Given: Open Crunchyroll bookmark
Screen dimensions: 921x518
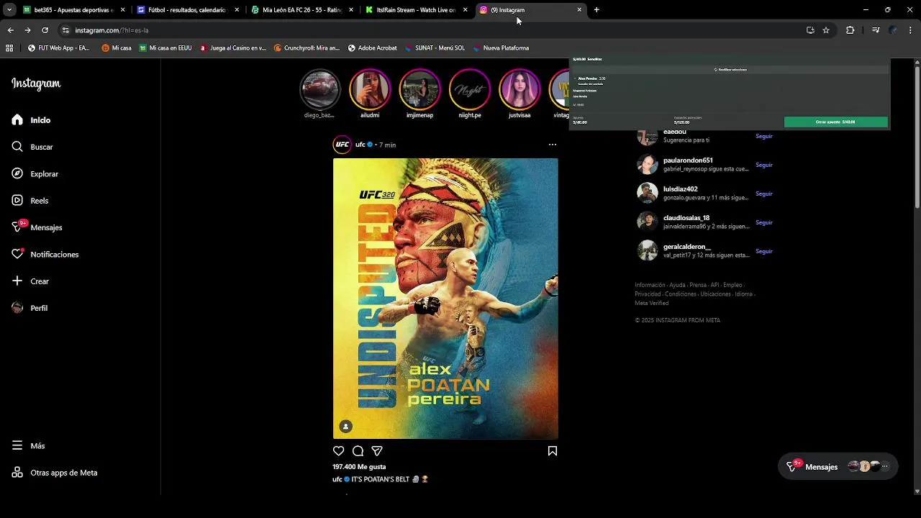Looking at the screenshot, I should 307,48.
